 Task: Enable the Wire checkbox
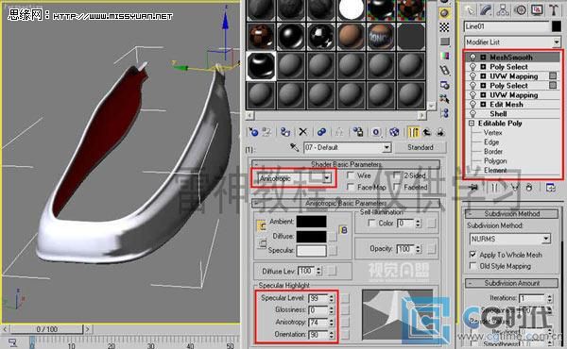click(x=350, y=175)
